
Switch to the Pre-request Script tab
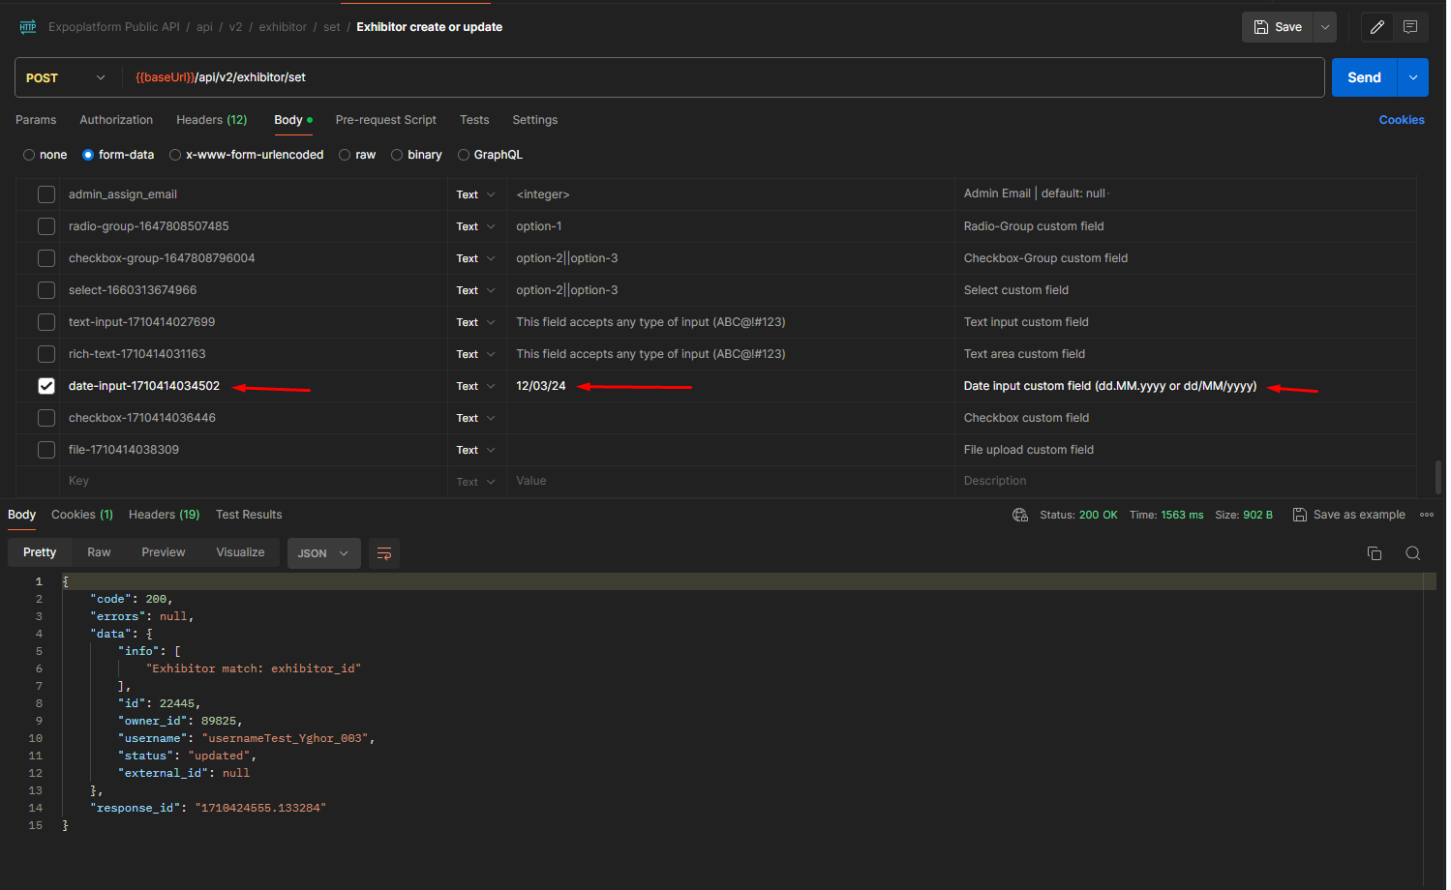click(385, 119)
